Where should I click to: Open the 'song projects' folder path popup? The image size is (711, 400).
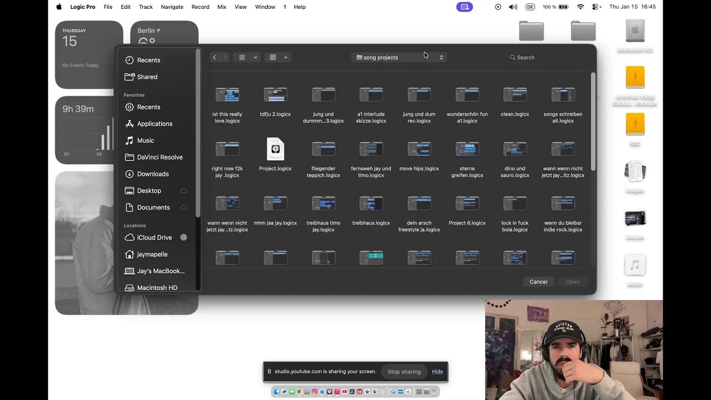(399, 57)
